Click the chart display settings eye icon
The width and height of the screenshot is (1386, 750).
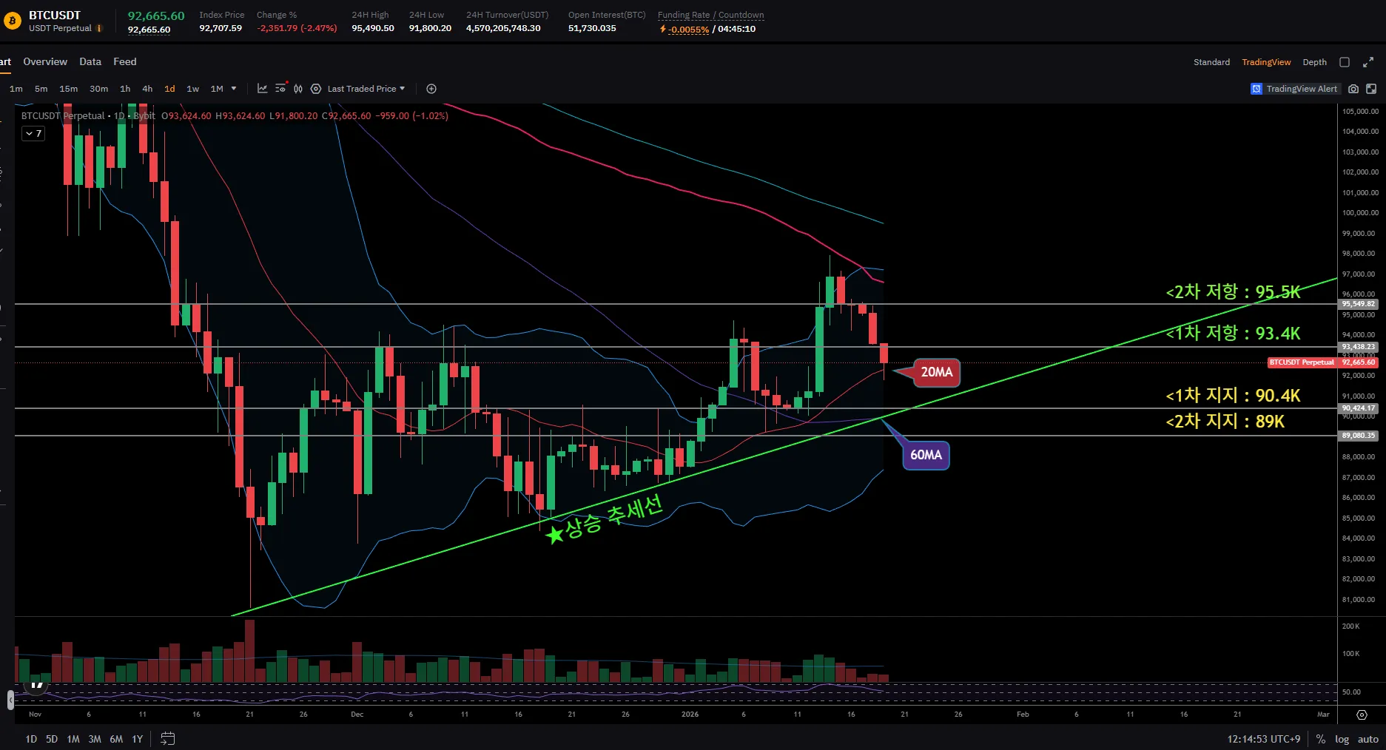pyautogui.click(x=280, y=89)
